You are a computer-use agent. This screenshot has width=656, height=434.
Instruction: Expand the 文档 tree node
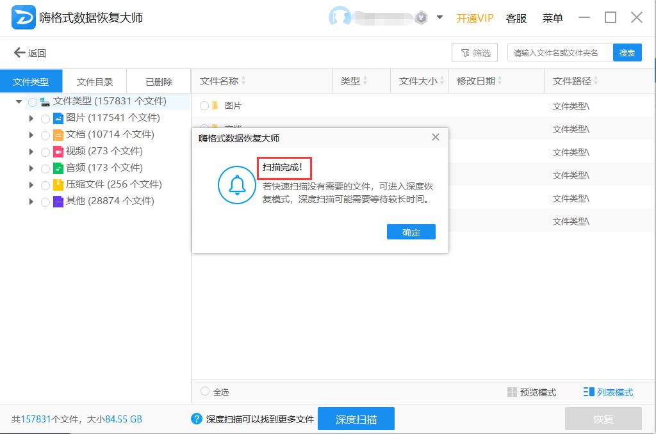click(31, 135)
